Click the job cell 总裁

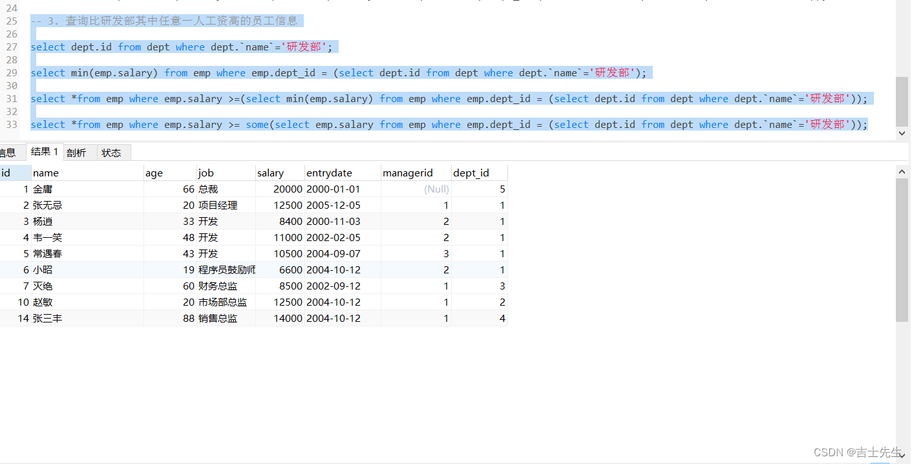[x=226, y=189]
